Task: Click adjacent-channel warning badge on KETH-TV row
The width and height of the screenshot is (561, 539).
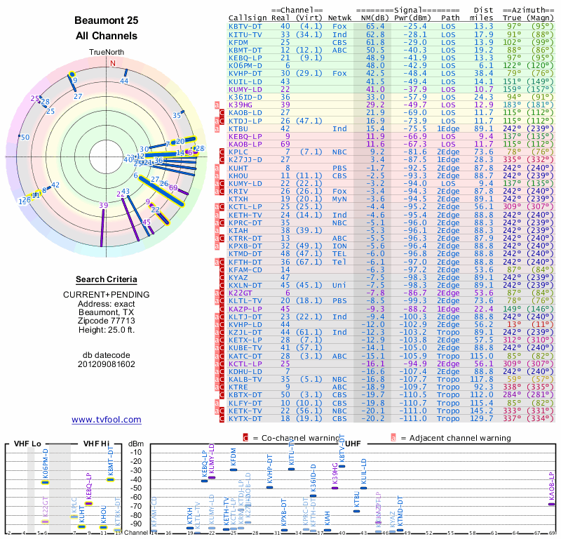Action: tap(217, 215)
